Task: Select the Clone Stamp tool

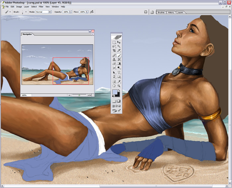Action: [114, 60]
